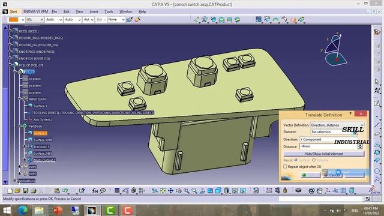The height and width of the screenshot is (216, 384).
Task: Select Surface.1245 in the tree
Action: point(43,140)
